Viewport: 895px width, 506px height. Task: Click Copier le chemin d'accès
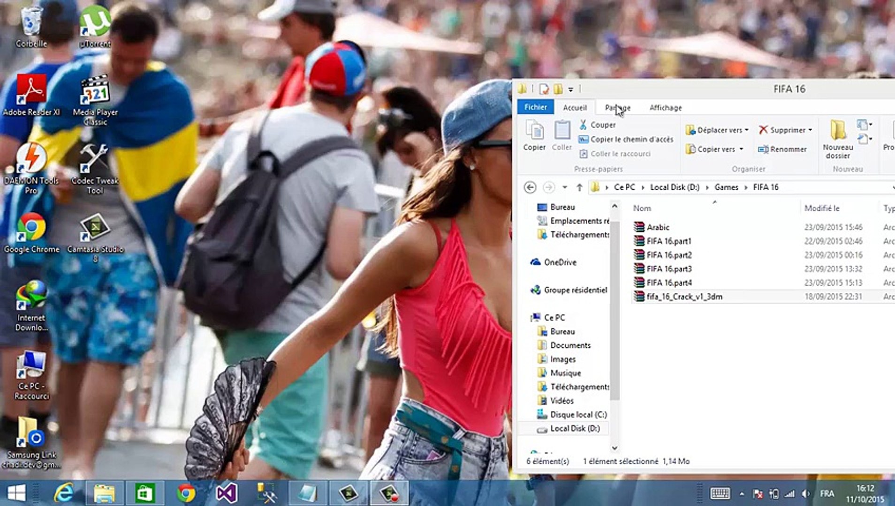(631, 139)
